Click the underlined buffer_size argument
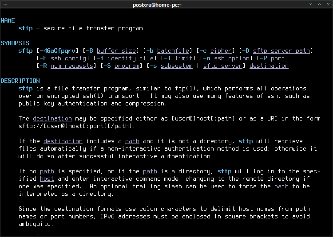 [x=116, y=51]
